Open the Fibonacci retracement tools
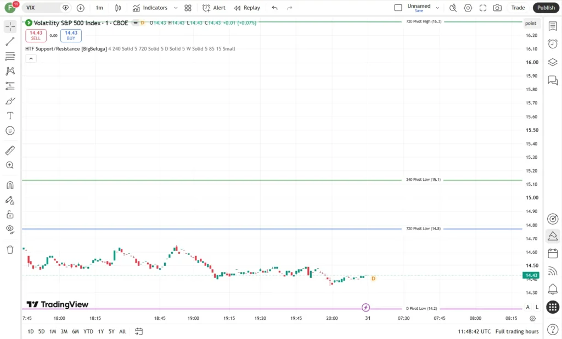The height and width of the screenshot is (339, 562). [x=10, y=56]
